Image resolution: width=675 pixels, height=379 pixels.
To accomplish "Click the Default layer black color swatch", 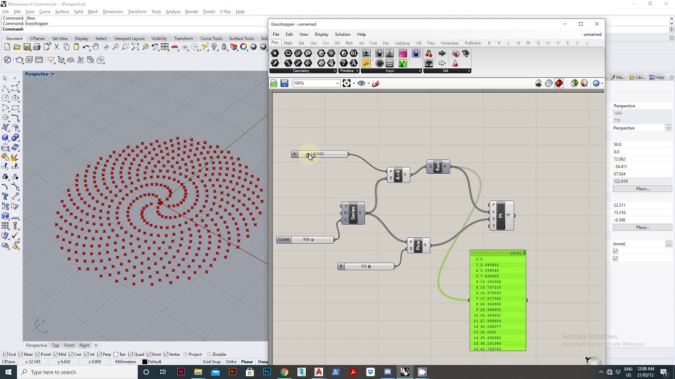I will (x=145, y=362).
